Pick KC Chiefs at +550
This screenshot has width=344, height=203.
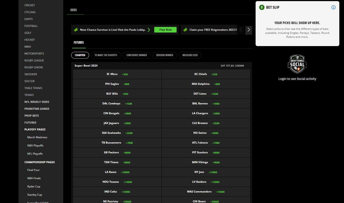[206, 74]
